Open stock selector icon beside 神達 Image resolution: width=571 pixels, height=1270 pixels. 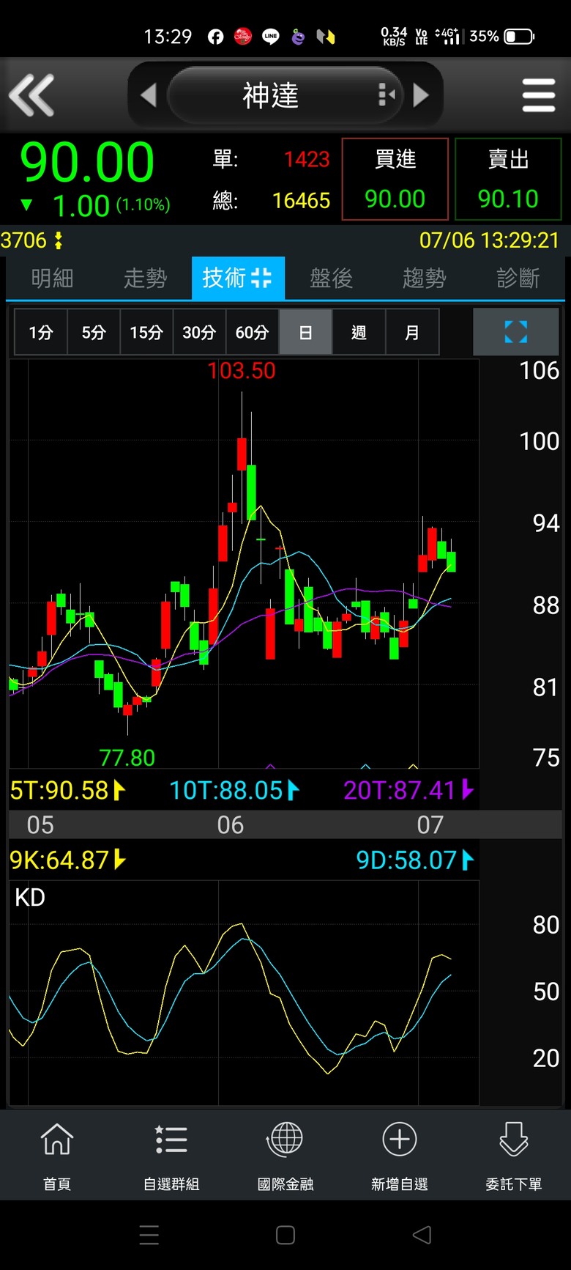(x=386, y=95)
